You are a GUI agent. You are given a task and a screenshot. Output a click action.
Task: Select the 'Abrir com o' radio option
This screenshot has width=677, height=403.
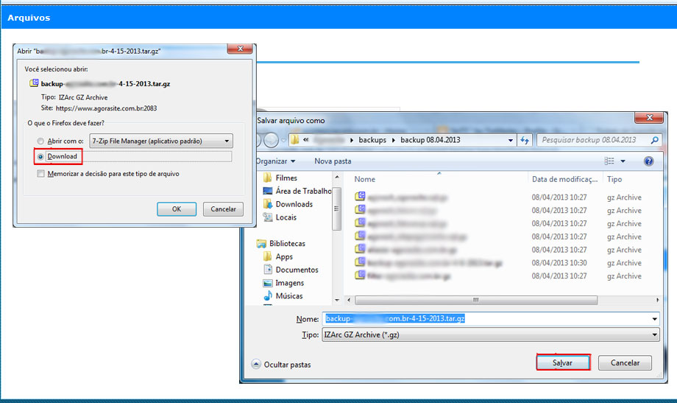(x=40, y=141)
